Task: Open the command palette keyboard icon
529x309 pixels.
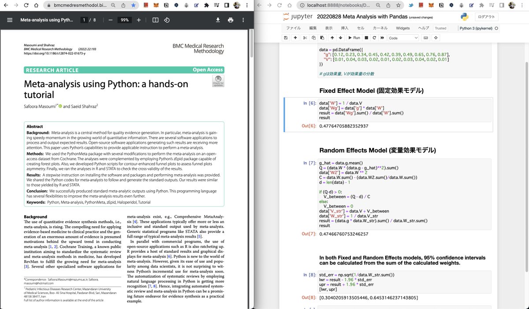Action: coord(426,38)
